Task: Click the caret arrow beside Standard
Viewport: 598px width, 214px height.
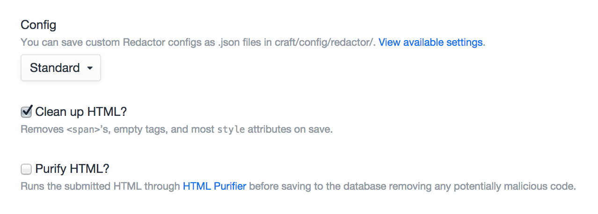Action: point(90,68)
